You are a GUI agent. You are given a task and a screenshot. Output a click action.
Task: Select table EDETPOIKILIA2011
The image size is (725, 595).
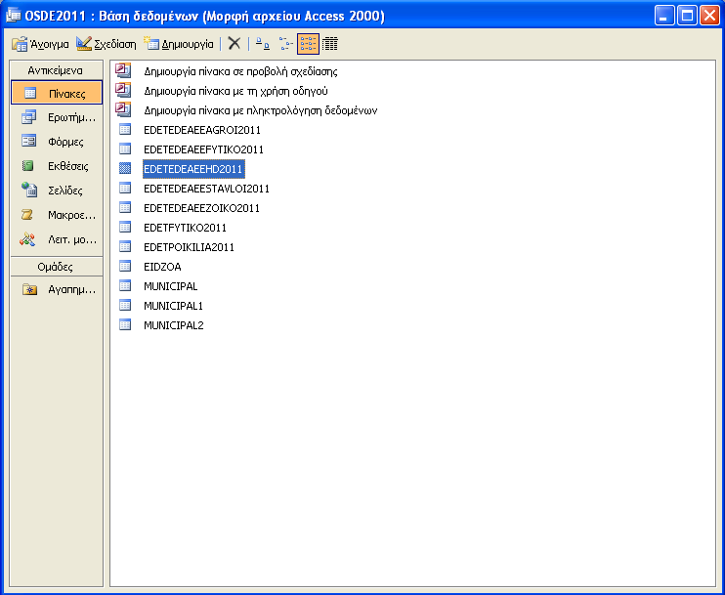(x=189, y=247)
